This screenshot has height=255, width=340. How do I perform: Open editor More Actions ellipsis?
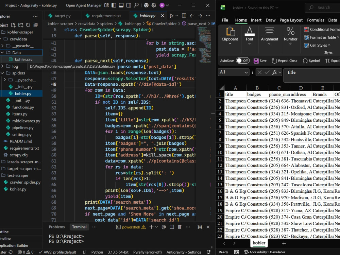[x=208, y=16]
